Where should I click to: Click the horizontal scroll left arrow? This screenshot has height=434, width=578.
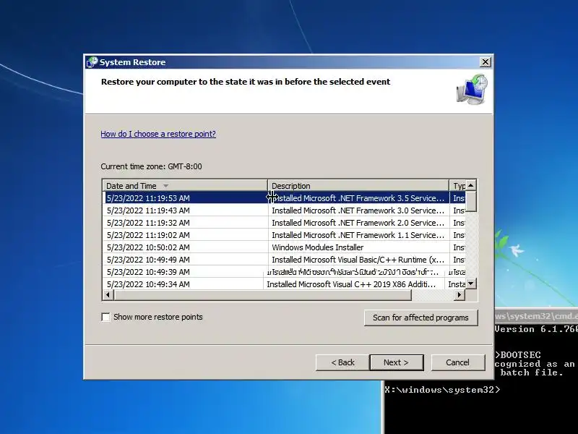point(108,295)
